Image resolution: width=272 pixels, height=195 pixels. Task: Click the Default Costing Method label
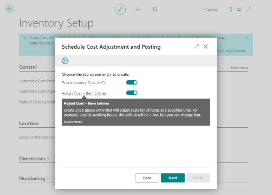(x=37, y=102)
